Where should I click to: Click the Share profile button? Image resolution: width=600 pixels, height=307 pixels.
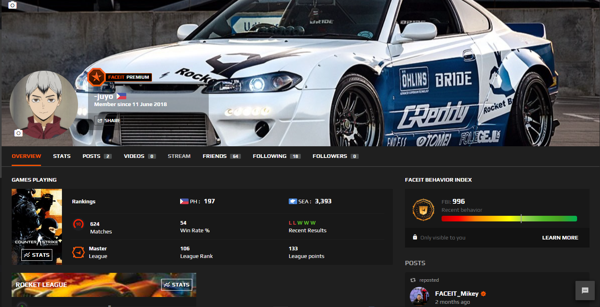pyautogui.click(x=109, y=121)
